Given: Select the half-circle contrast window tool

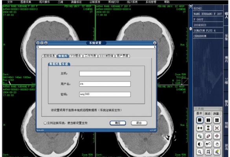Looking at the screenshot, I should [x=200, y=144].
